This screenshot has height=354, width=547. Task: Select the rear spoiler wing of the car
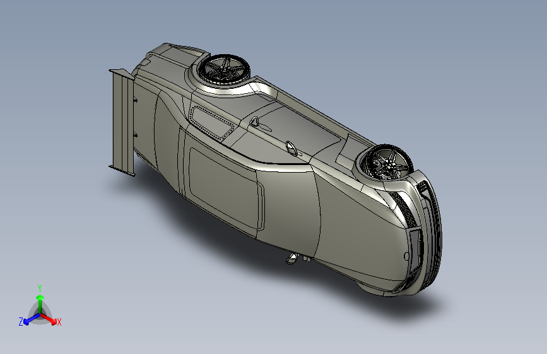(x=122, y=122)
